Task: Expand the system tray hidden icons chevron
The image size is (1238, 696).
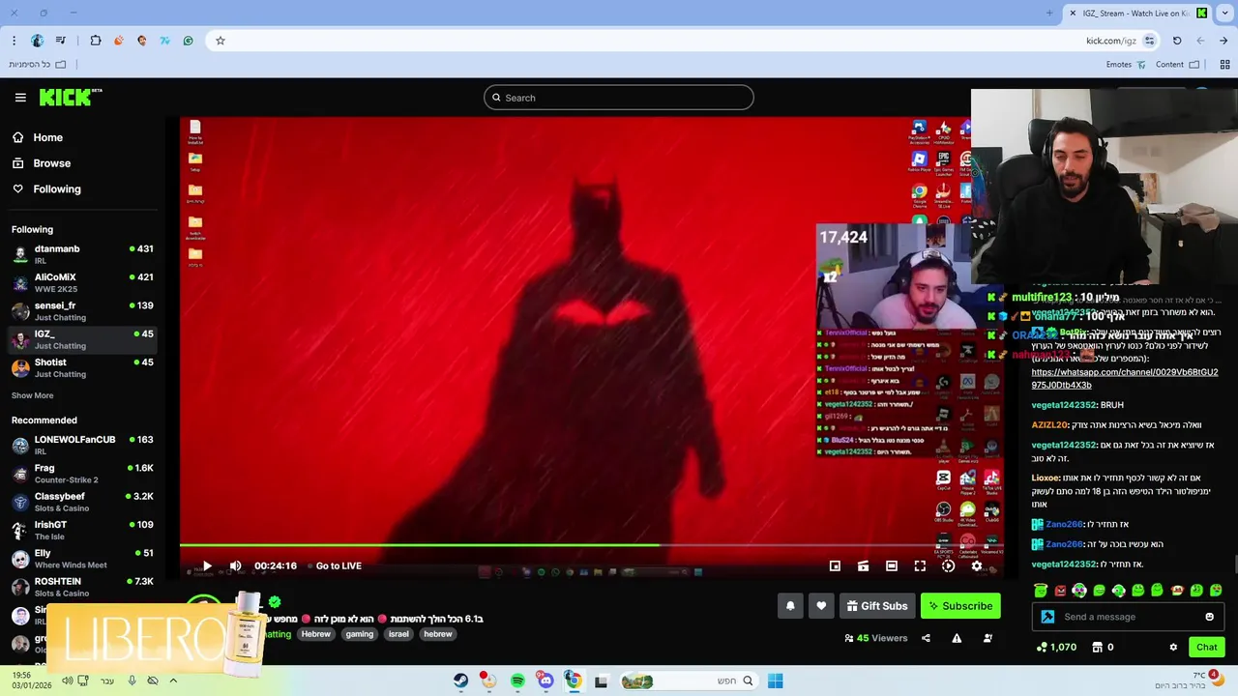Action: pos(173,681)
